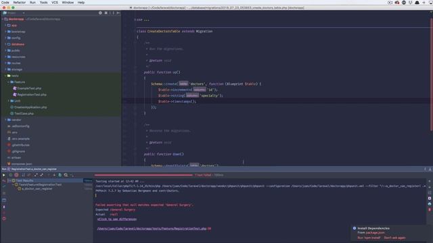433x243 pixels.
Task: Open the VCS menu
Action: 55,3
